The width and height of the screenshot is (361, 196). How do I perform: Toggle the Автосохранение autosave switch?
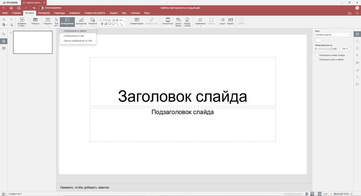point(42,8)
